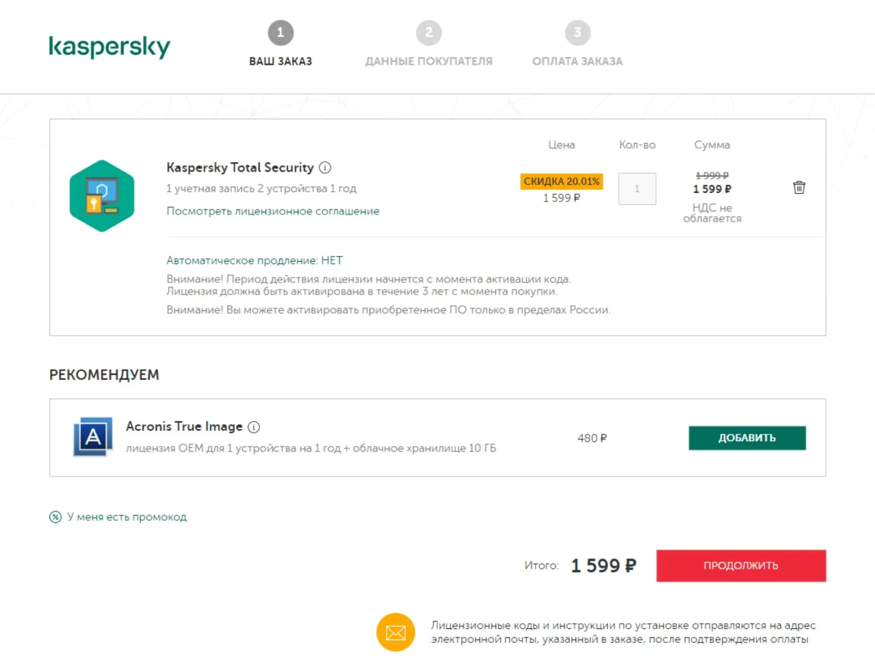The height and width of the screenshot is (672, 875).
Task: Click the Acronis True Image product icon
Action: coord(93,437)
